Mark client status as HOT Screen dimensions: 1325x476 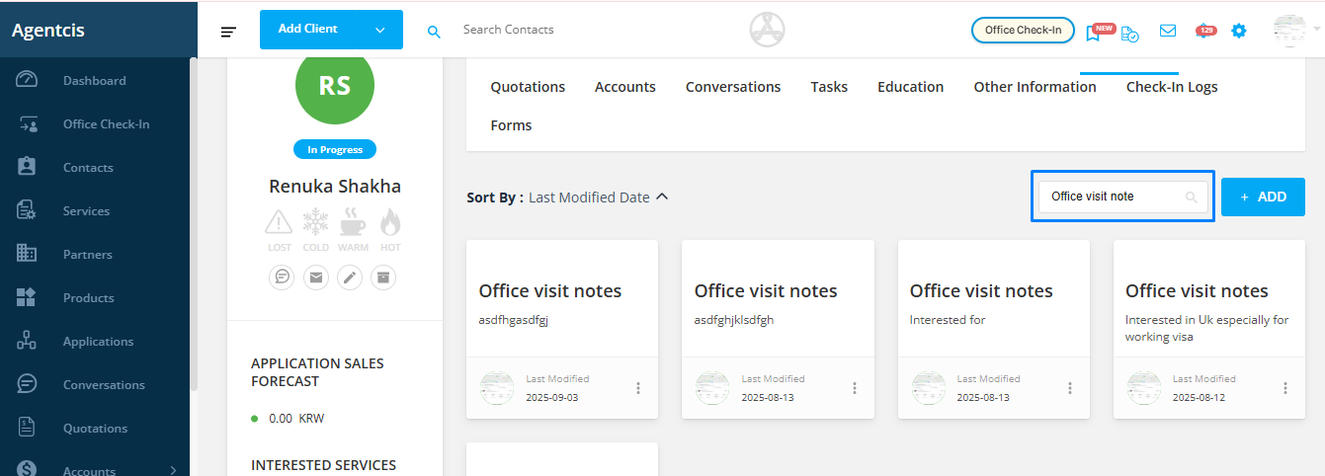390,230
